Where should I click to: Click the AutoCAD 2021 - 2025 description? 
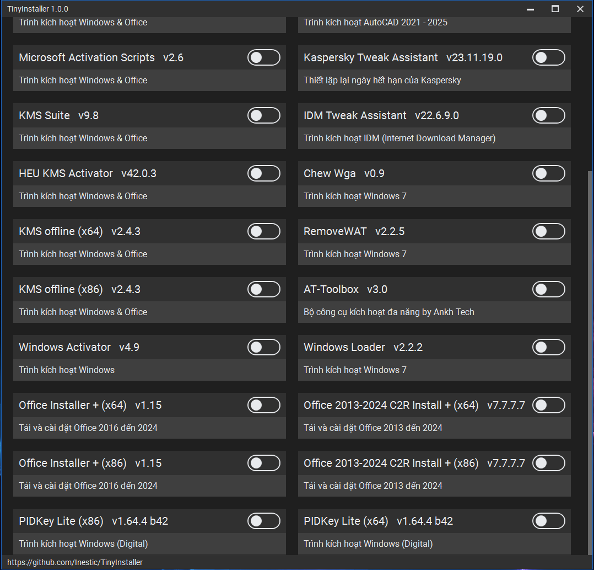pos(375,23)
